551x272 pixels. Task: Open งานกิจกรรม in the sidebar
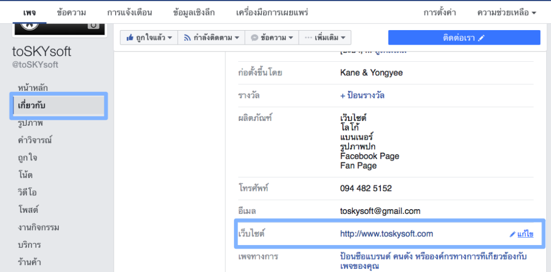click(x=38, y=227)
